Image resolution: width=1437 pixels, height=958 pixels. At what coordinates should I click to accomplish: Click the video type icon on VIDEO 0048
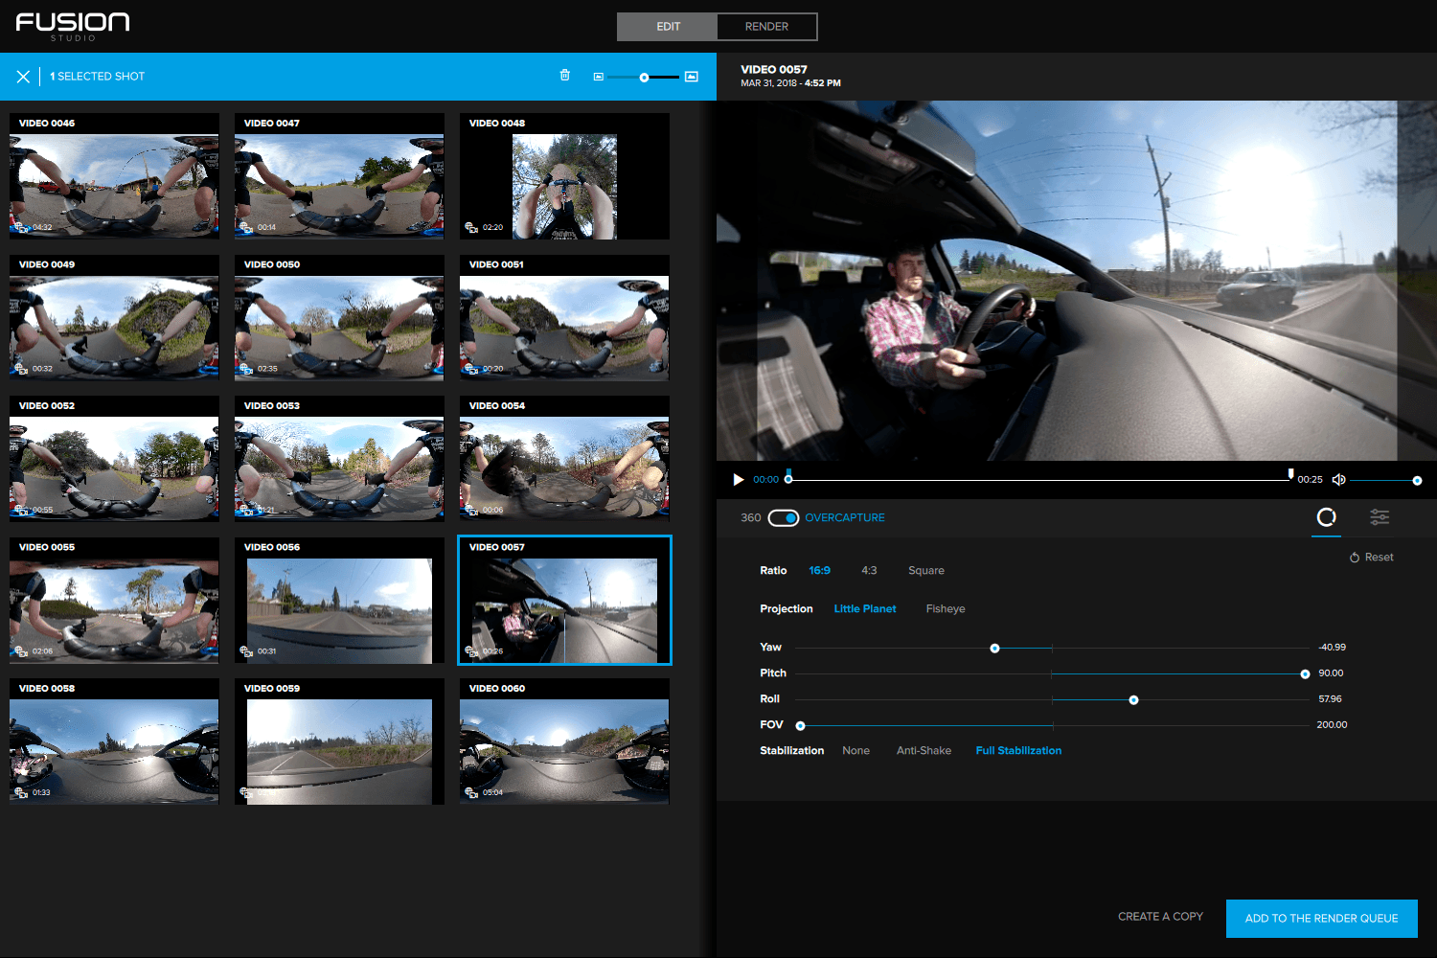[471, 227]
